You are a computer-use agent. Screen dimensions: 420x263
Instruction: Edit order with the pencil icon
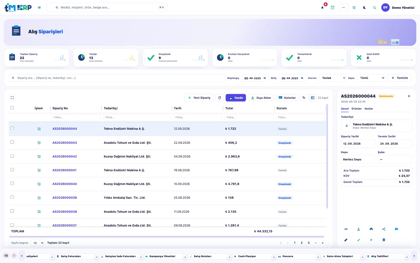point(346,240)
